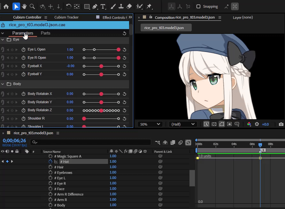This screenshot has height=209, width=285.
Task: Click the reset exposure icon
Action: click(257, 124)
